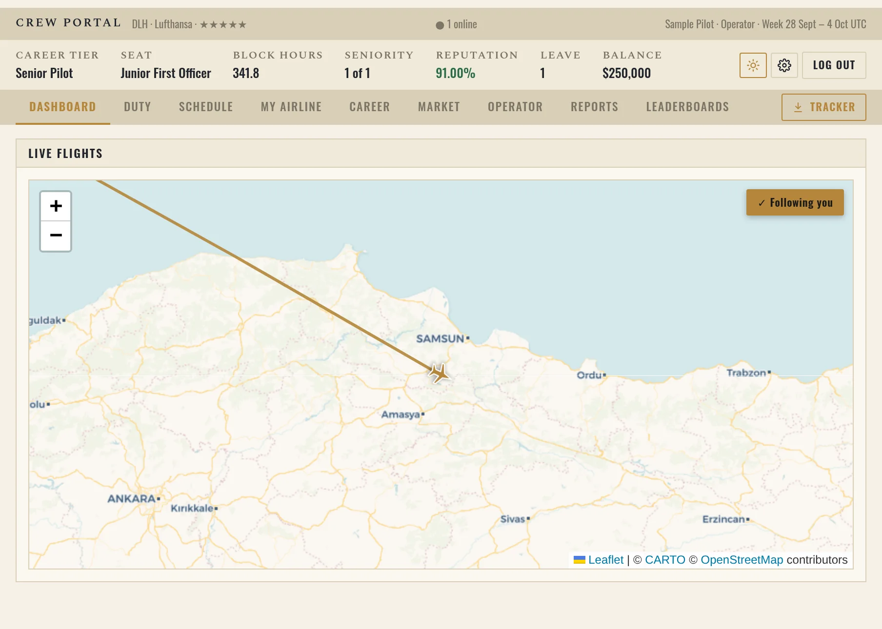
Task: Show the Leaderboards tab
Action: (687, 107)
